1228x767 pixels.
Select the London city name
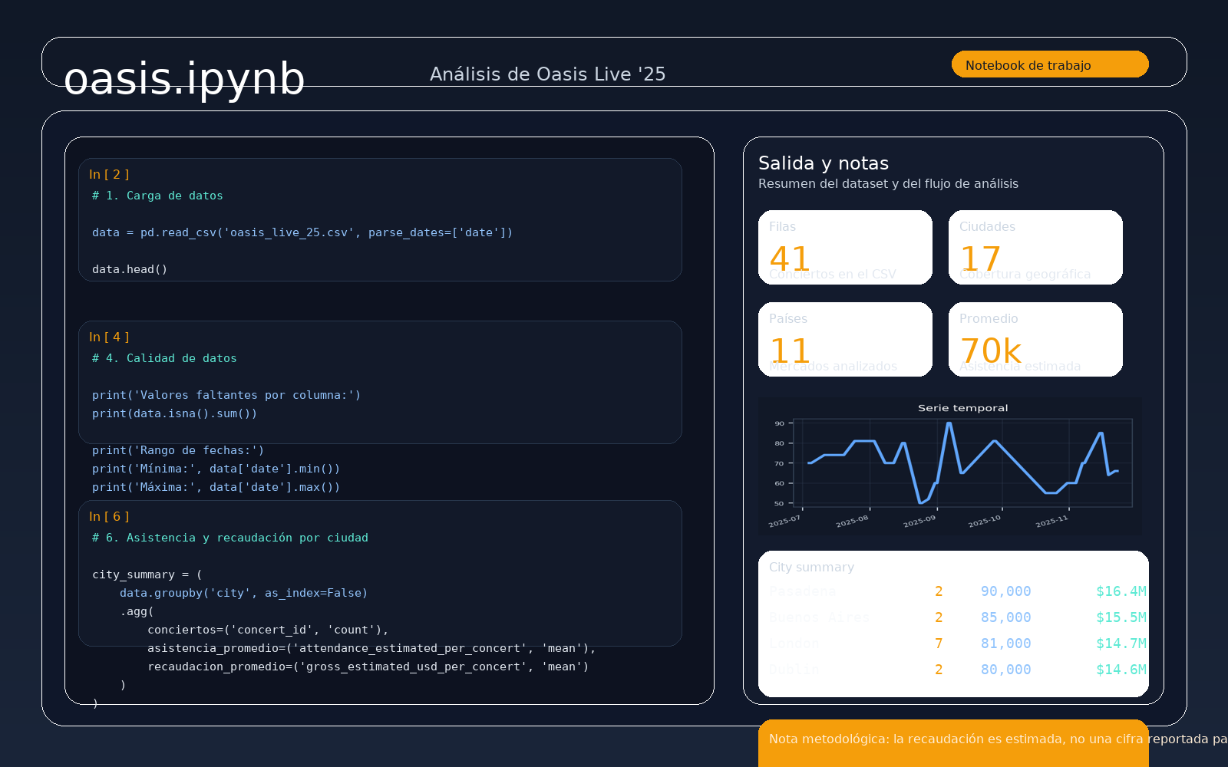794,644
